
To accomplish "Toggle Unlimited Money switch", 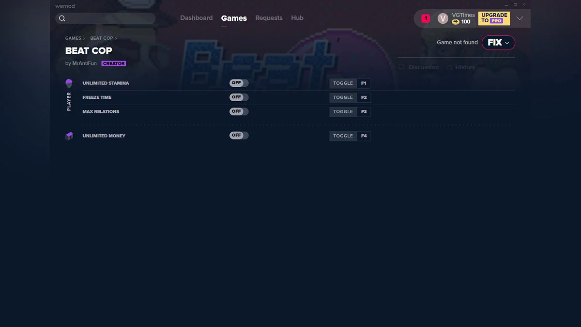I will click(x=239, y=136).
